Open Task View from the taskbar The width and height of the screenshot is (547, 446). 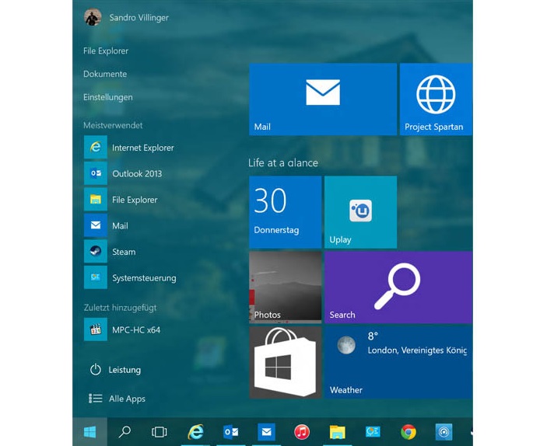click(x=159, y=432)
